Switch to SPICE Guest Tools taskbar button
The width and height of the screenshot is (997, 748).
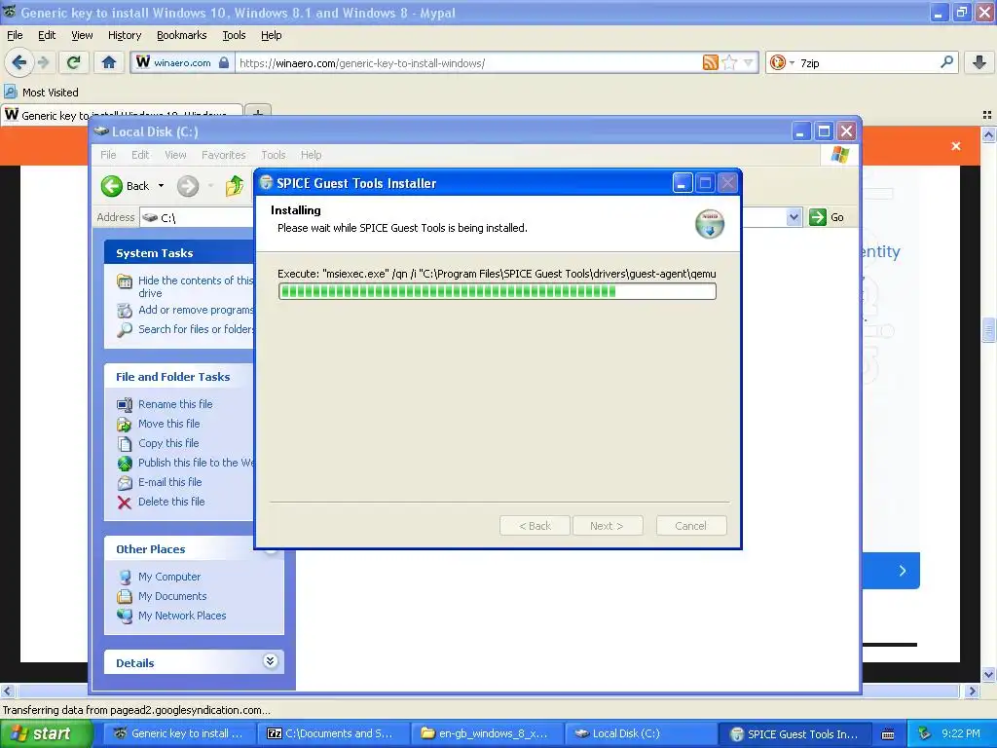point(795,733)
